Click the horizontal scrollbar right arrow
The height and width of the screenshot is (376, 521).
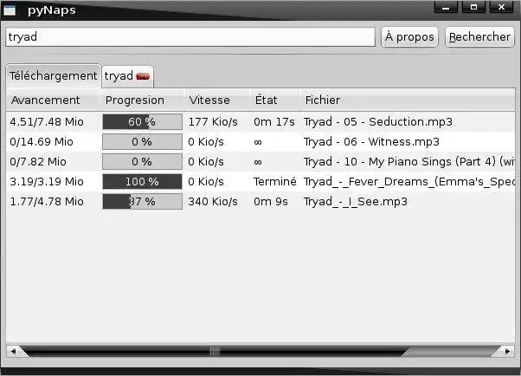[x=507, y=351]
